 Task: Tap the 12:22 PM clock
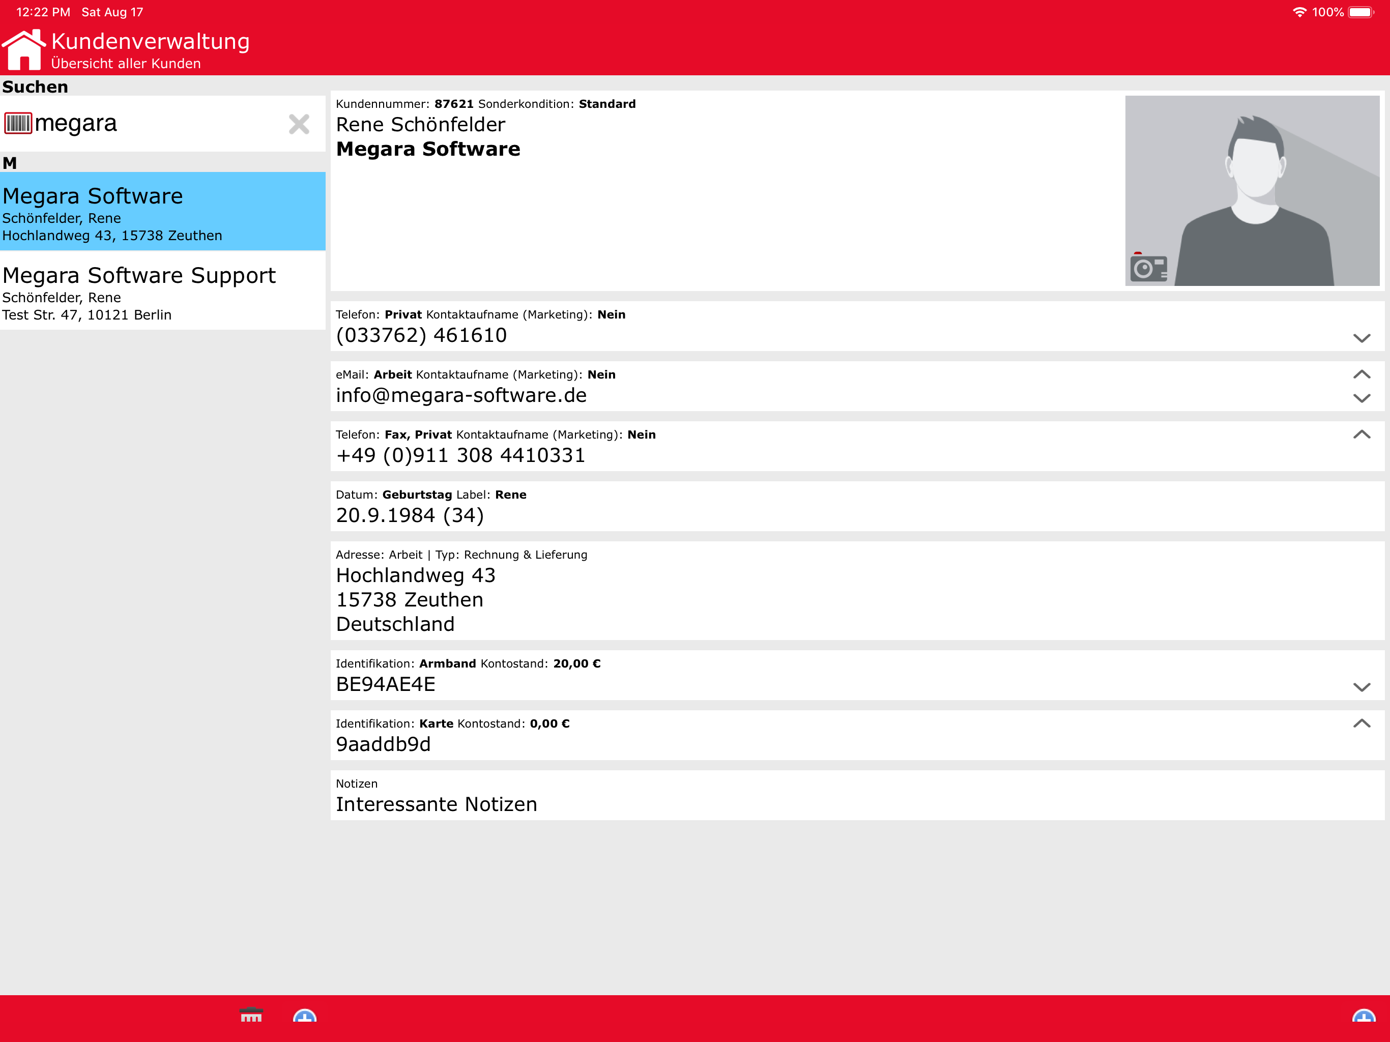(x=43, y=12)
